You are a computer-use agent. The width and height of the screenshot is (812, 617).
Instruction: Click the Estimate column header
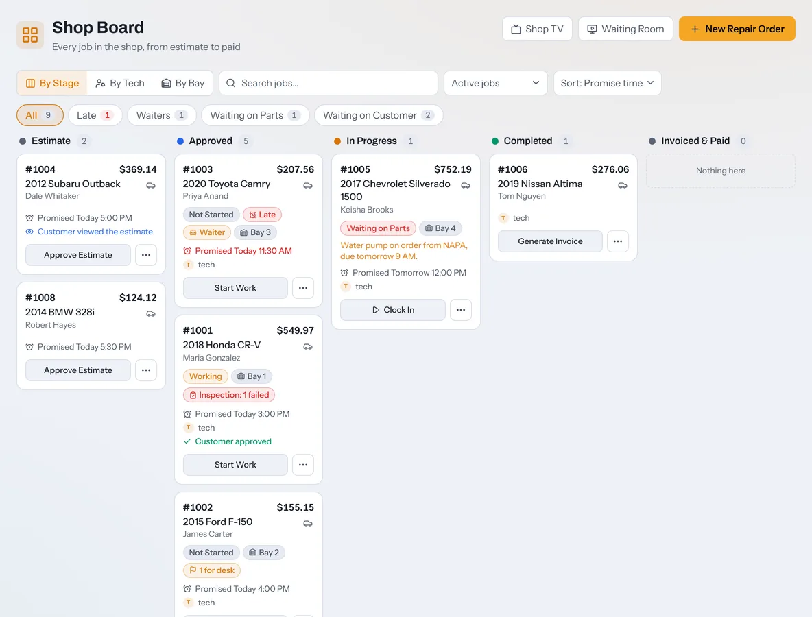(51, 141)
